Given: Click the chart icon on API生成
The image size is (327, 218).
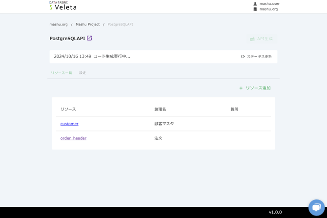Looking at the screenshot, I should point(252,39).
